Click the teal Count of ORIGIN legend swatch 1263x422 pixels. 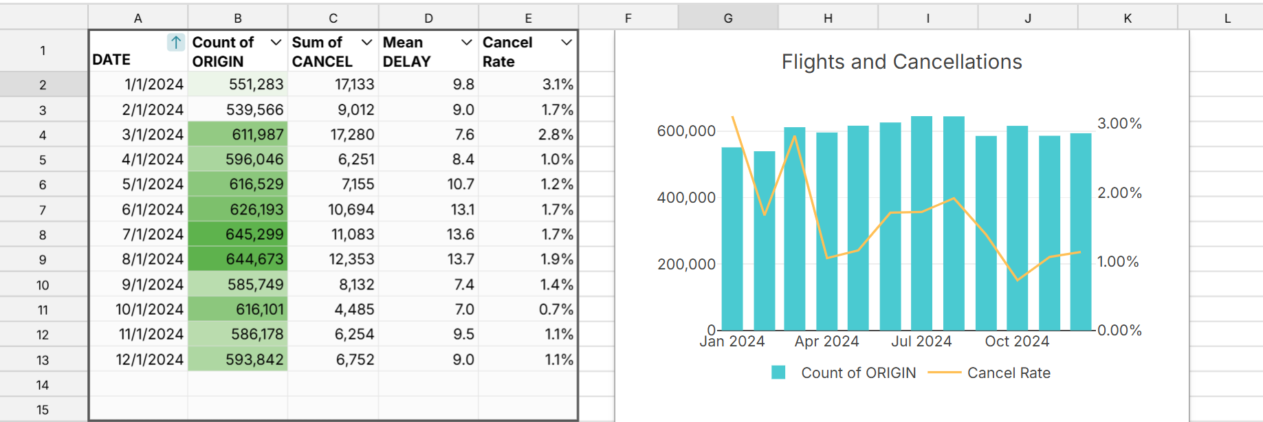(778, 373)
